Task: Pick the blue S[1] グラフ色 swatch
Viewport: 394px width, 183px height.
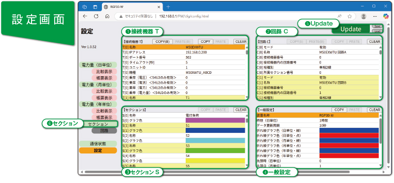Action: coord(215,130)
